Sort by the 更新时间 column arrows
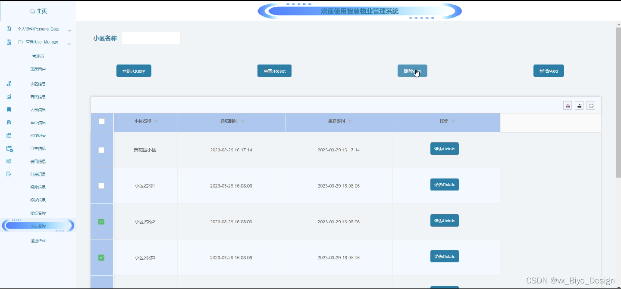The height and width of the screenshot is (289, 621). pos(350,121)
